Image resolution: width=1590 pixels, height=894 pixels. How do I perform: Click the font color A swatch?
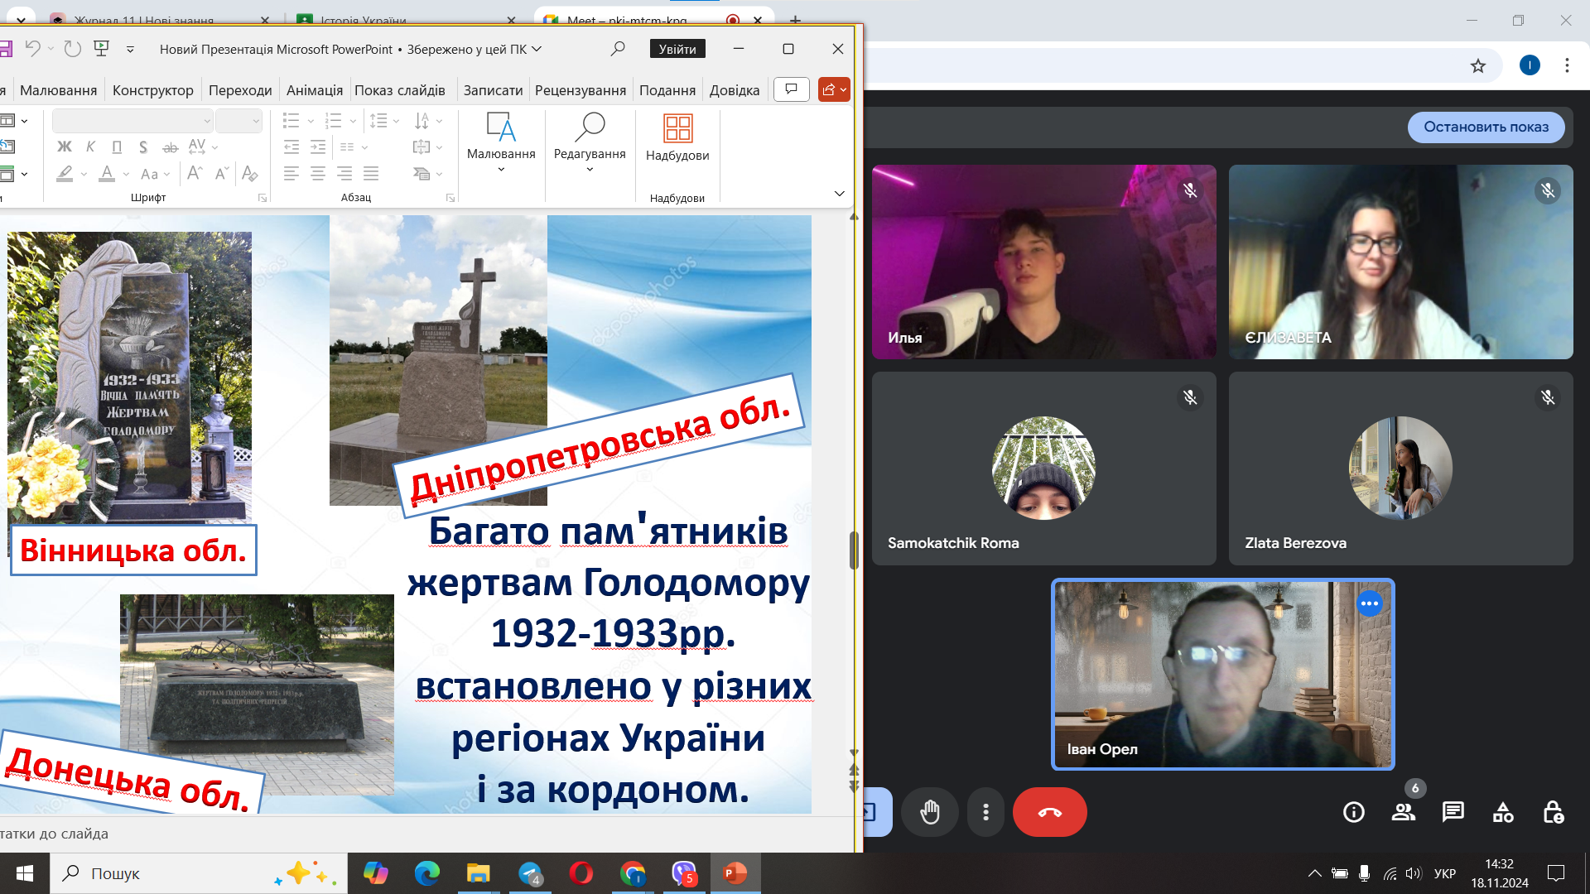coord(107,174)
